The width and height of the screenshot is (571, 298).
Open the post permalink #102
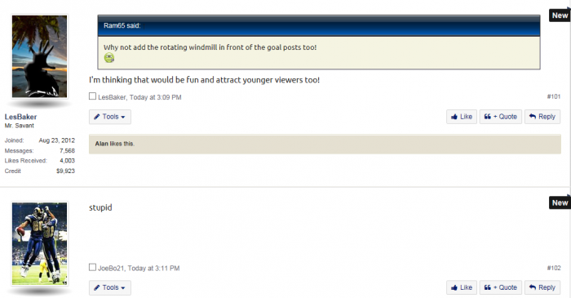pos(554,268)
